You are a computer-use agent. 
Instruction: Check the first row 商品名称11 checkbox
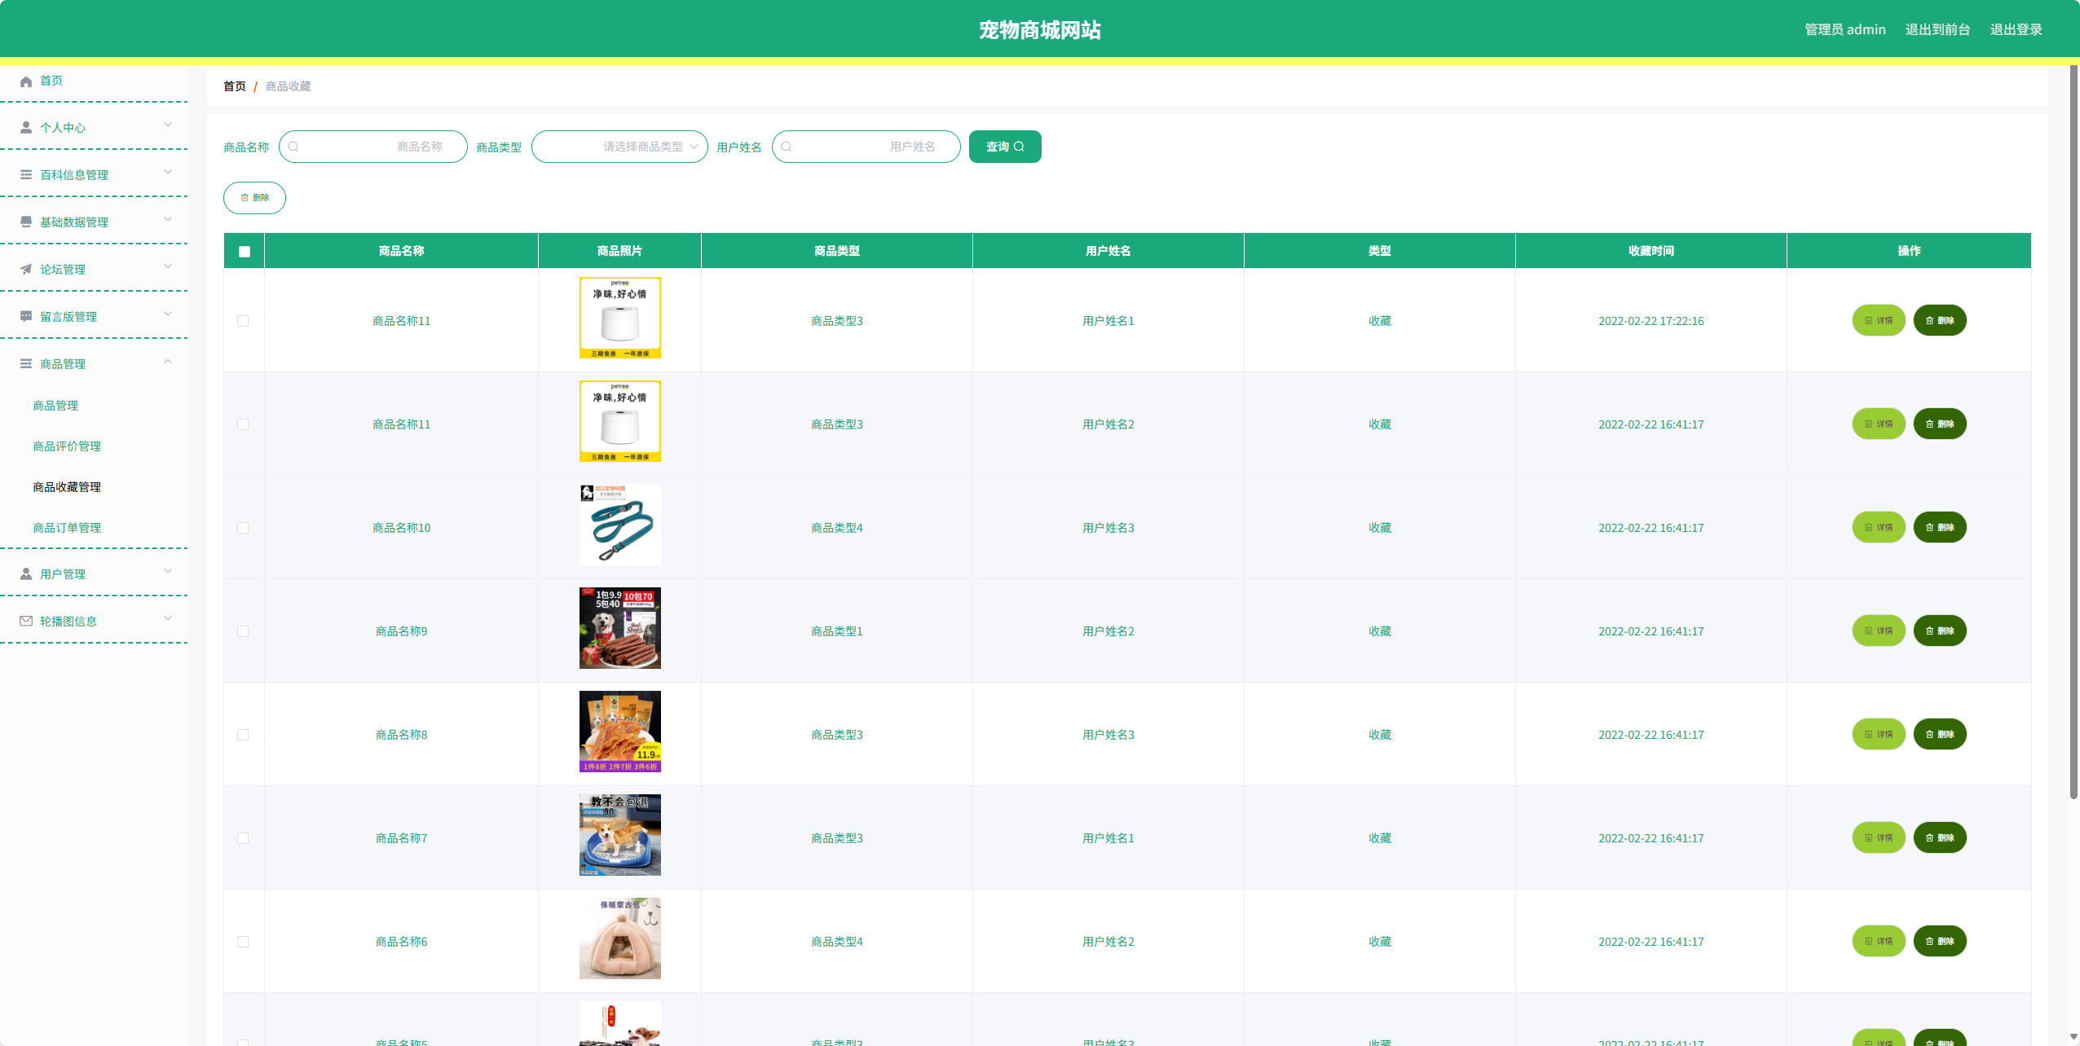click(x=243, y=321)
